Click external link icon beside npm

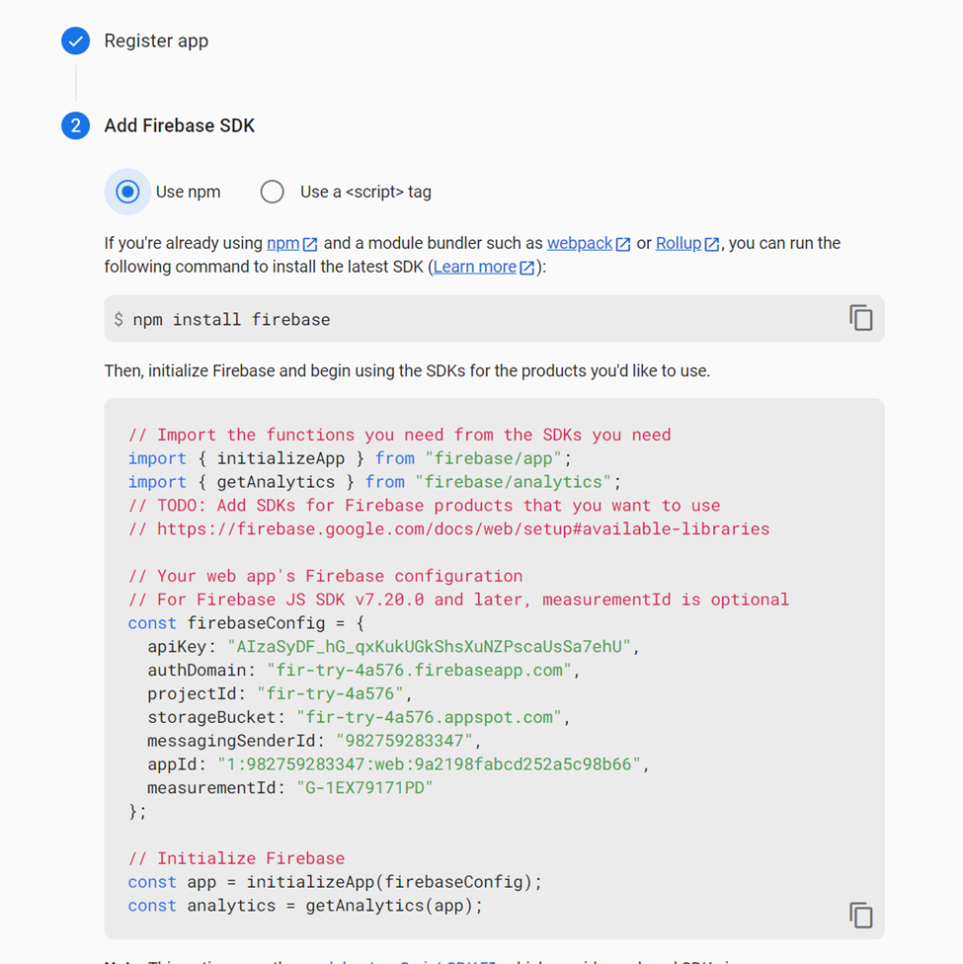(x=310, y=244)
